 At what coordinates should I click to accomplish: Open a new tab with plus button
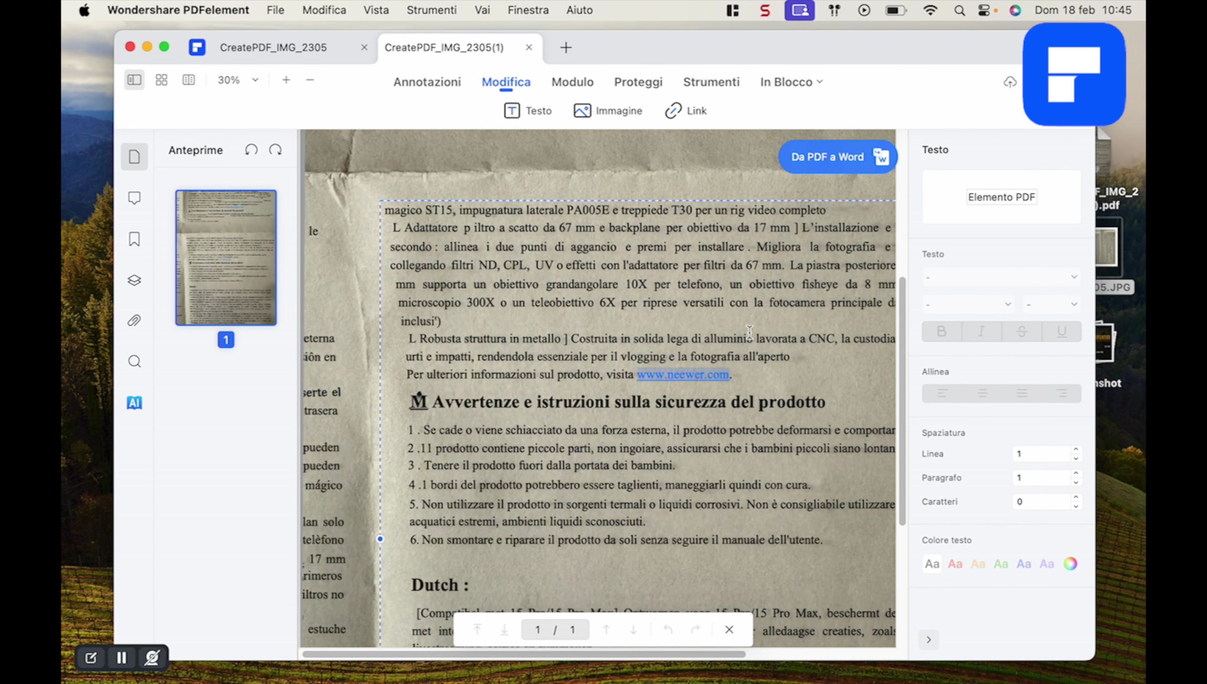(566, 47)
